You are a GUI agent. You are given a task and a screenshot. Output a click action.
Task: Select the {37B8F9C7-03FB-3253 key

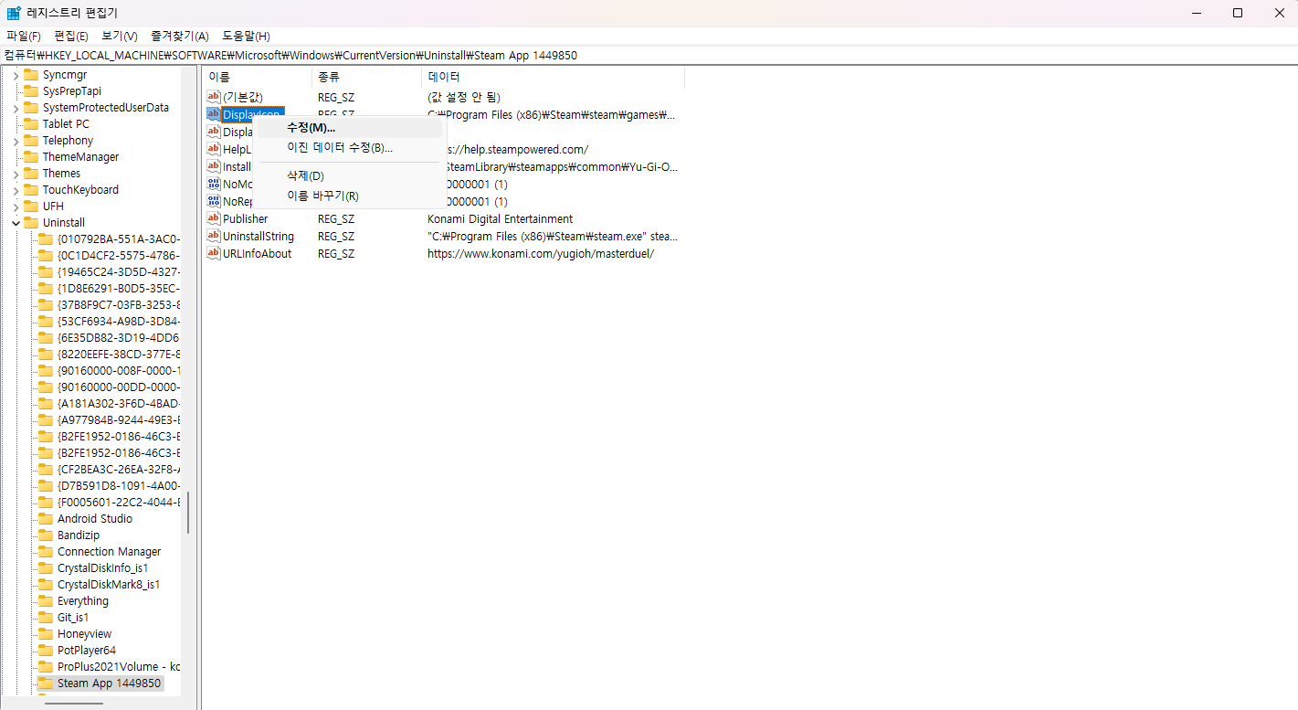[x=118, y=304]
